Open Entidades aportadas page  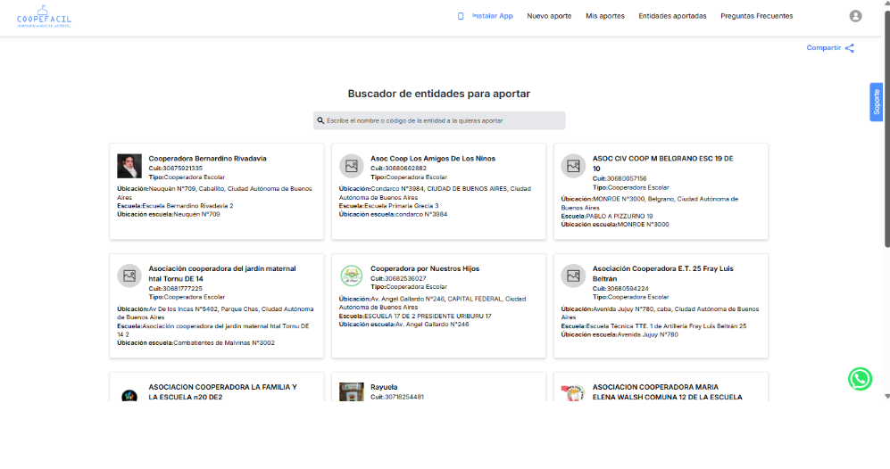coord(672,16)
